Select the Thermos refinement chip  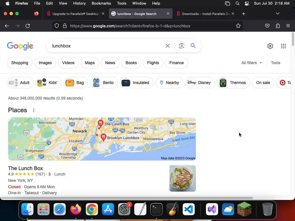[233, 83]
